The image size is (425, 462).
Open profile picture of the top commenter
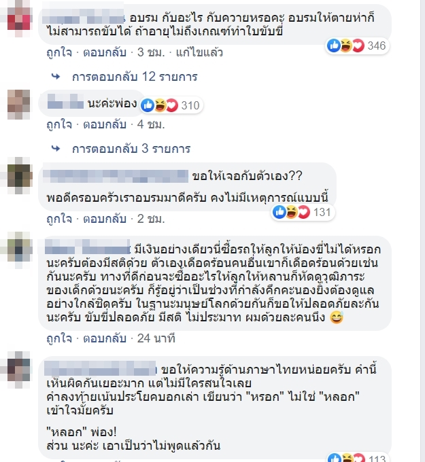[x=18, y=18]
